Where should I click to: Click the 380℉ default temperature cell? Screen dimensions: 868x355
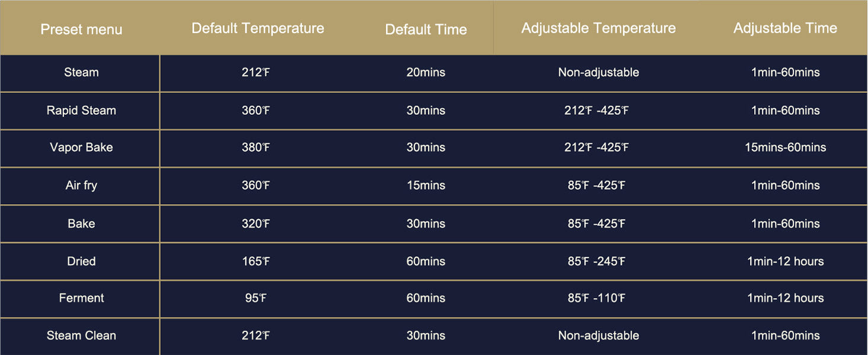click(256, 147)
